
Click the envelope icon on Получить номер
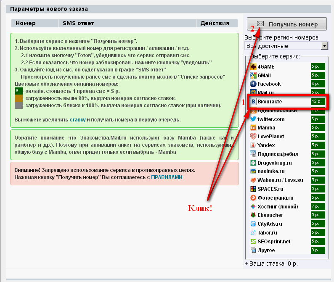[260, 24]
